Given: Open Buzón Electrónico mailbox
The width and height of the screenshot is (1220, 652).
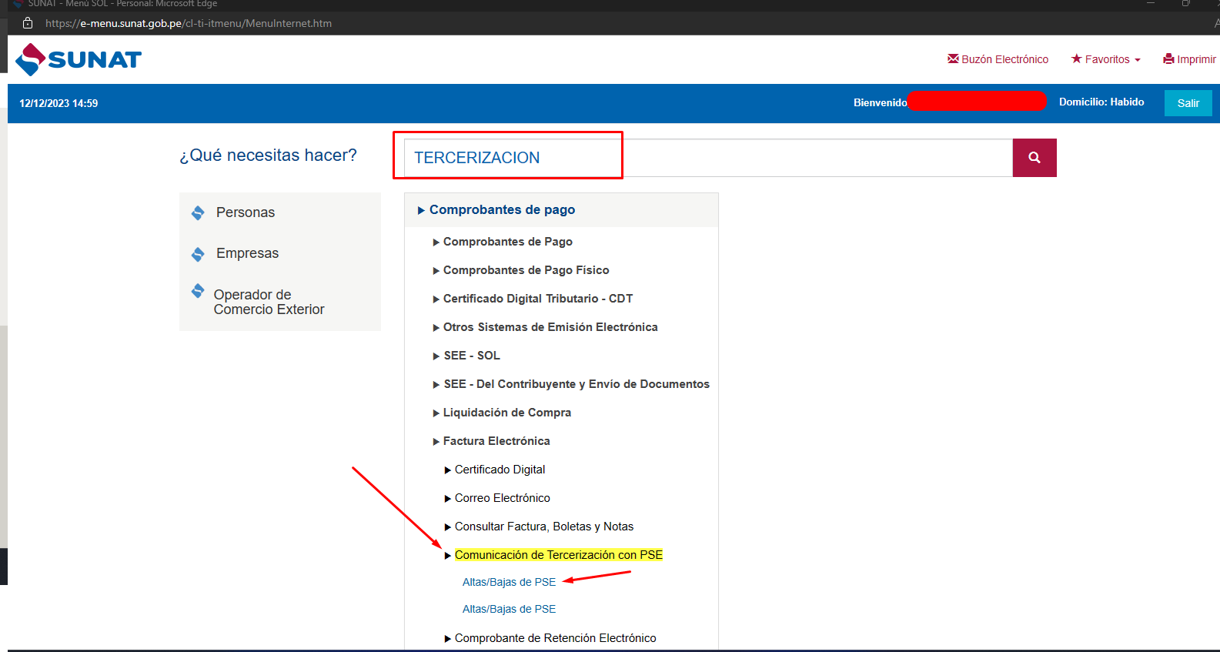Looking at the screenshot, I should (998, 59).
